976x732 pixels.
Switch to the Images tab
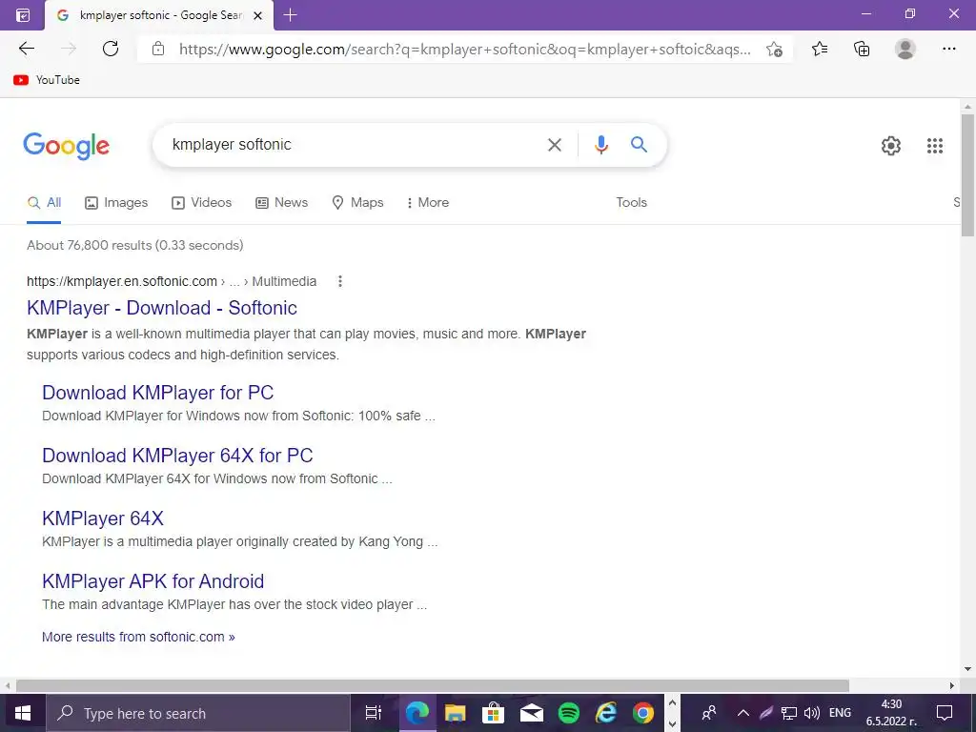(116, 202)
